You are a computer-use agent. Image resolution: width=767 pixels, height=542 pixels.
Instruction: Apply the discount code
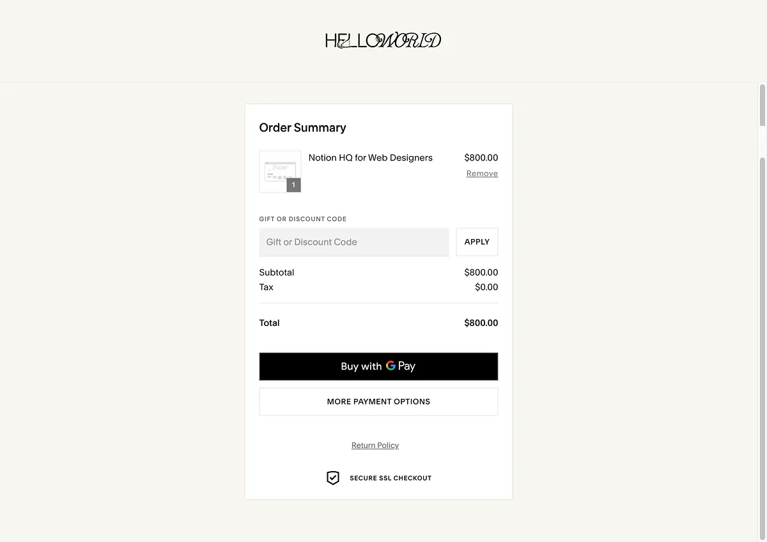click(x=477, y=242)
